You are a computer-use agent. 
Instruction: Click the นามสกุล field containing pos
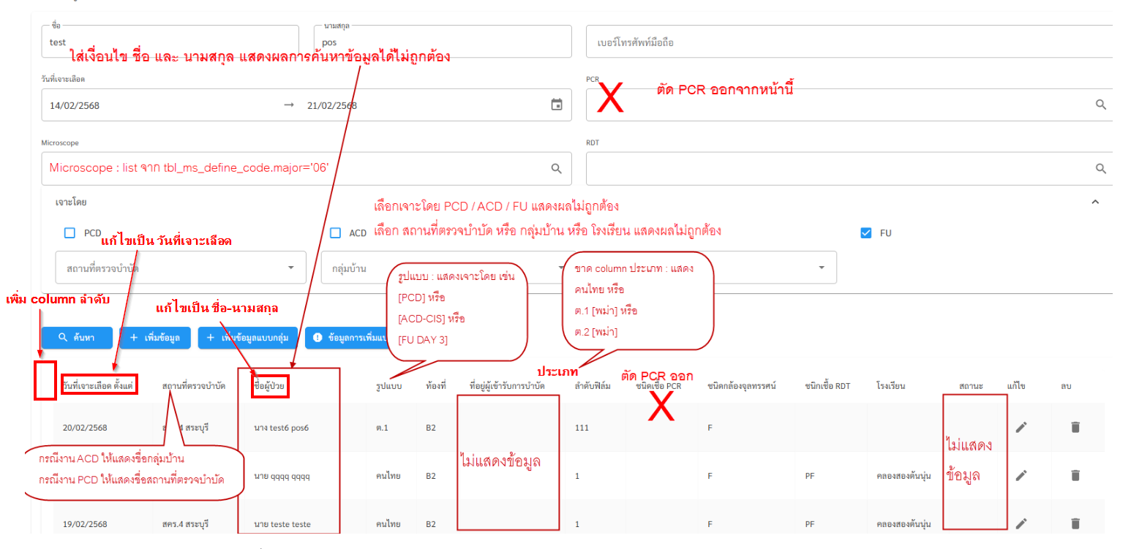point(443,42)
